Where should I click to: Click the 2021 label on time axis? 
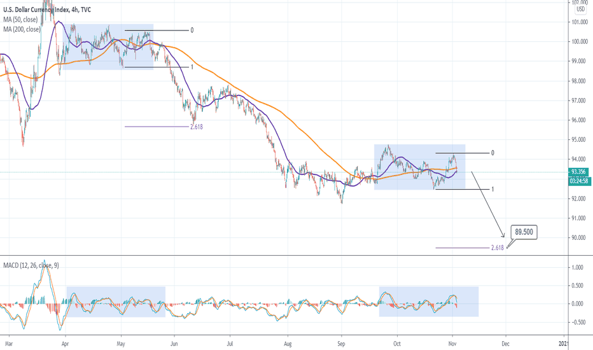[564, 344]
